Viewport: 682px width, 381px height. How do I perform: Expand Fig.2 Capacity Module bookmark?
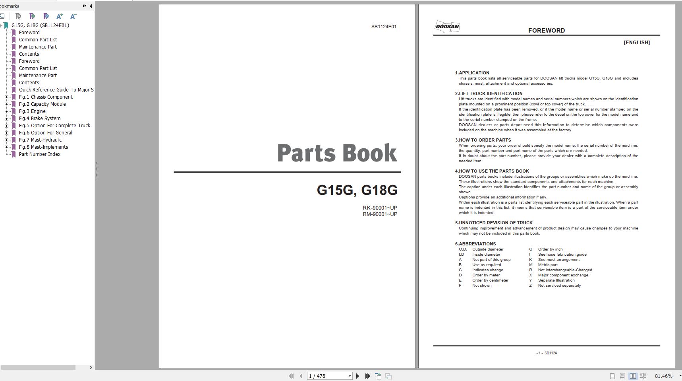6,104
